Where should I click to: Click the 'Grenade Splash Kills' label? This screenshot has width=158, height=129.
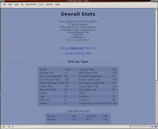click(90, 76)
